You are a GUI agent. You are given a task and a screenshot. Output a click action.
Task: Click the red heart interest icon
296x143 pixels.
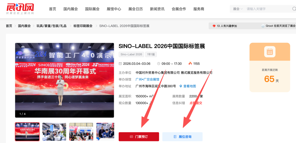(x=214, y=26)
